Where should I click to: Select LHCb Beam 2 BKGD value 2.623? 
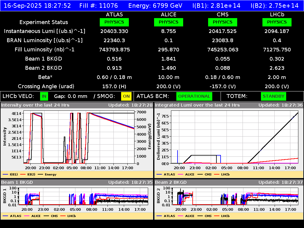point(277,68)
